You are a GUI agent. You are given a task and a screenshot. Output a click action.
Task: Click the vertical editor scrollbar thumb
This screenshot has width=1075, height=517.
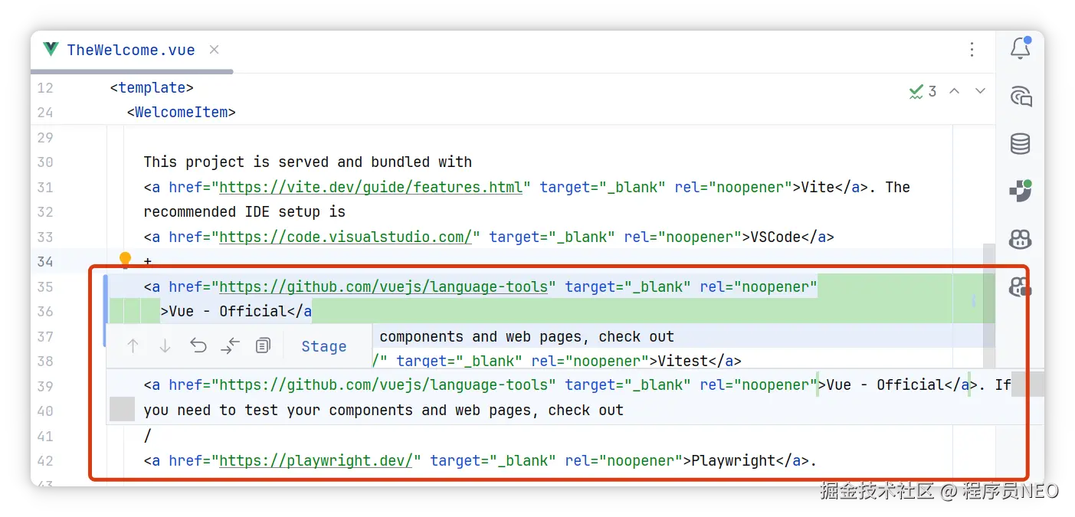pyautogui.click(x=989, y=306)
